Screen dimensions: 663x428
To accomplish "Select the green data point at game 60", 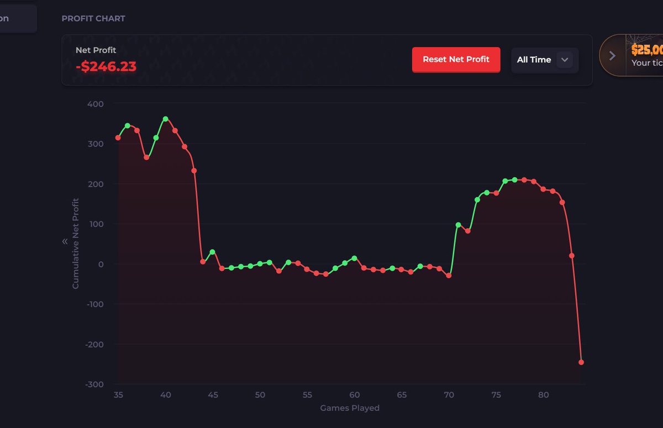I will (354, 258).
